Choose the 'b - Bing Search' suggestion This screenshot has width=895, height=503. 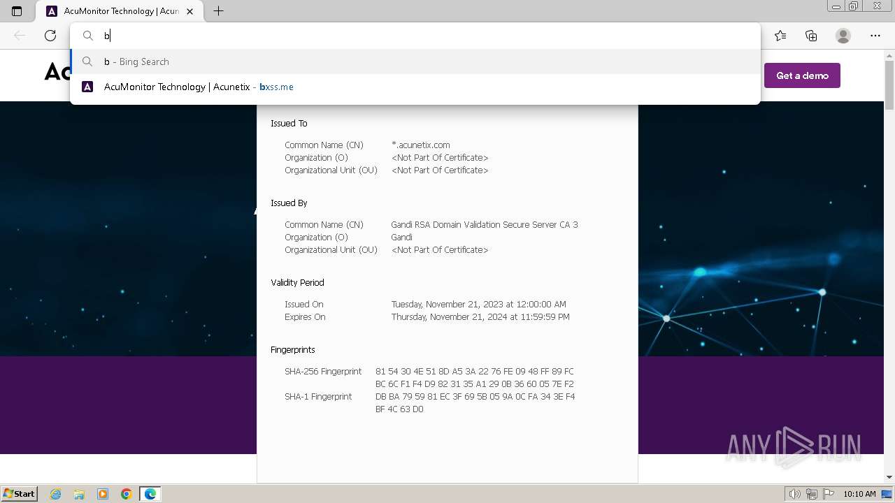[415, 61]
